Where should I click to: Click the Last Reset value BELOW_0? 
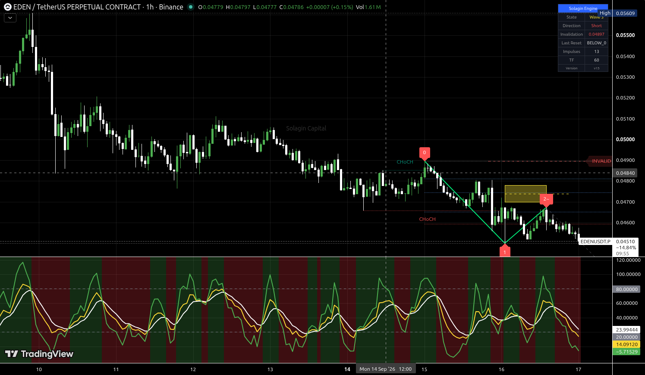click(596, 43)
